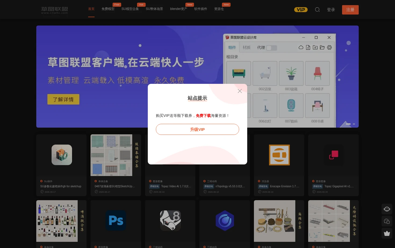Click the crown VIP sidebar icon
The width and height of the screenshot is (395, 248).
pyautogui.click(x=387, y=233)
